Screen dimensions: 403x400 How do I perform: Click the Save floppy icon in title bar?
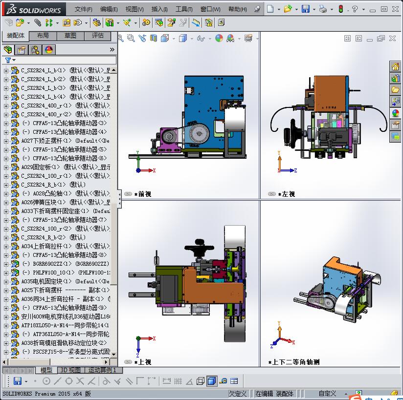(306, 9)
